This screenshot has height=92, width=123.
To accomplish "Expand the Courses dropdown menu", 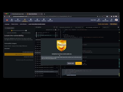I will click(31, 20).
